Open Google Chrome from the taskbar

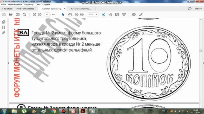coord(54,111)
